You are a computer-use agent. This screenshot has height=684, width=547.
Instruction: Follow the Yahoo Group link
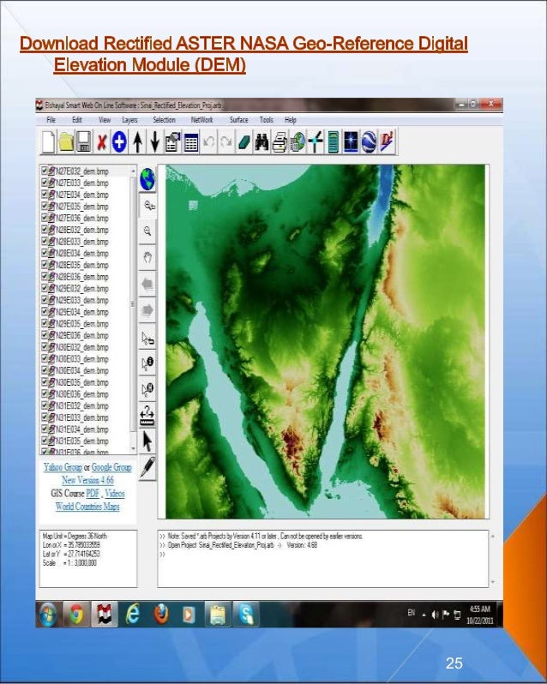[63, 467]
